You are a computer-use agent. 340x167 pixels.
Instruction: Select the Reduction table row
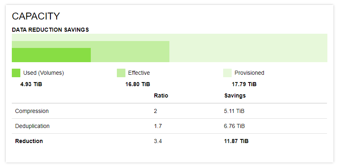click(x=169, y=141)
